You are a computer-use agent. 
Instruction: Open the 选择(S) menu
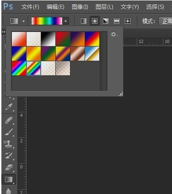[155, 7]
